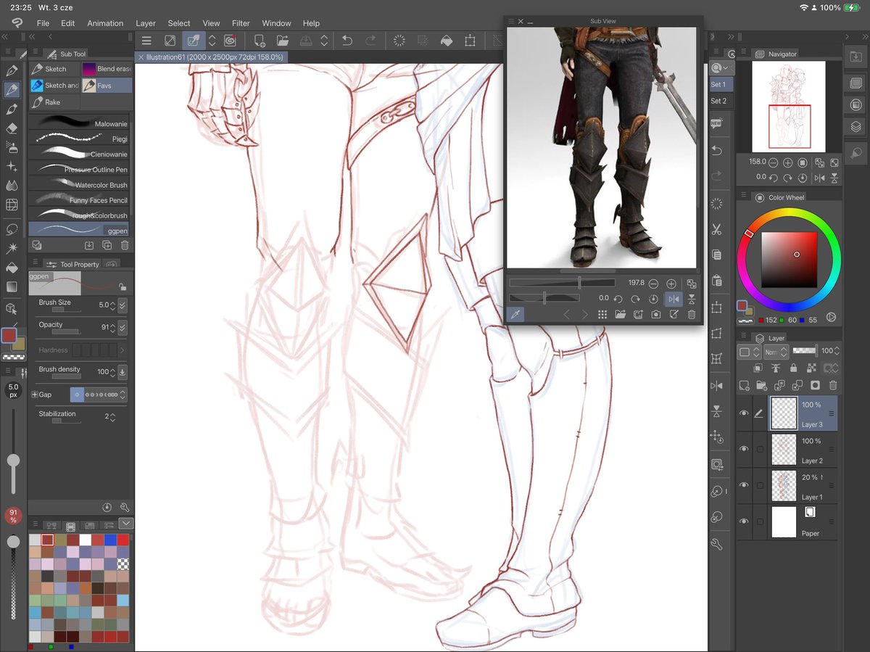
Task: Open the Blend eraser sub tool group
Action: [x=107, y=69]
